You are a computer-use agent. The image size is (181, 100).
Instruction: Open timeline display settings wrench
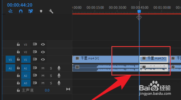click(51, 11)
